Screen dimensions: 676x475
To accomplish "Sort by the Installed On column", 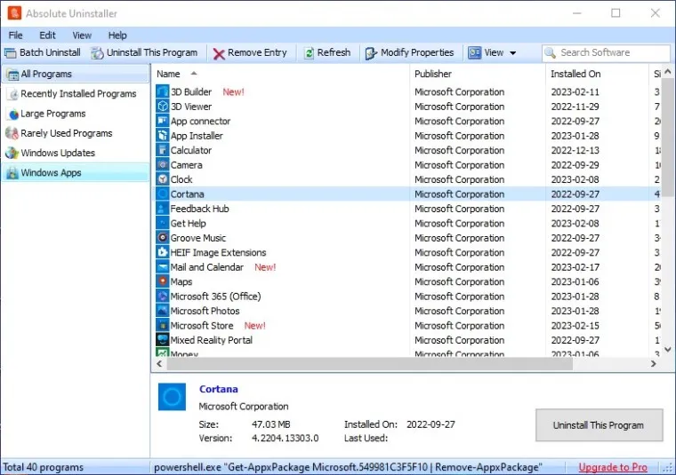I will 575,74.
